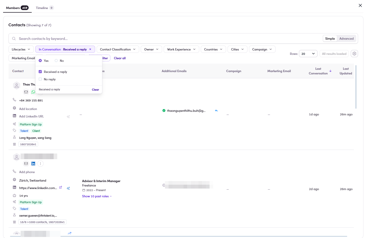The width and height of the screenshot is (366, 238).
Task: Click Clear all filters link
Action: click(120, 58)
